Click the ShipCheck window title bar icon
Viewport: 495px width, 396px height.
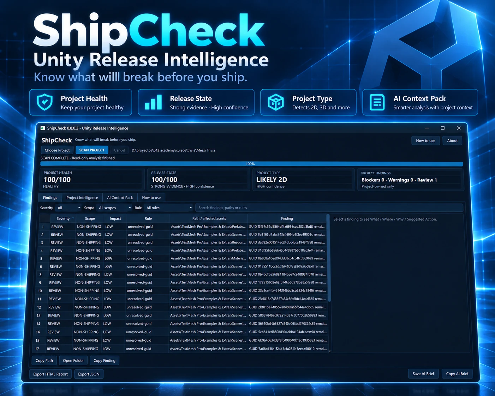coord(43,128)
